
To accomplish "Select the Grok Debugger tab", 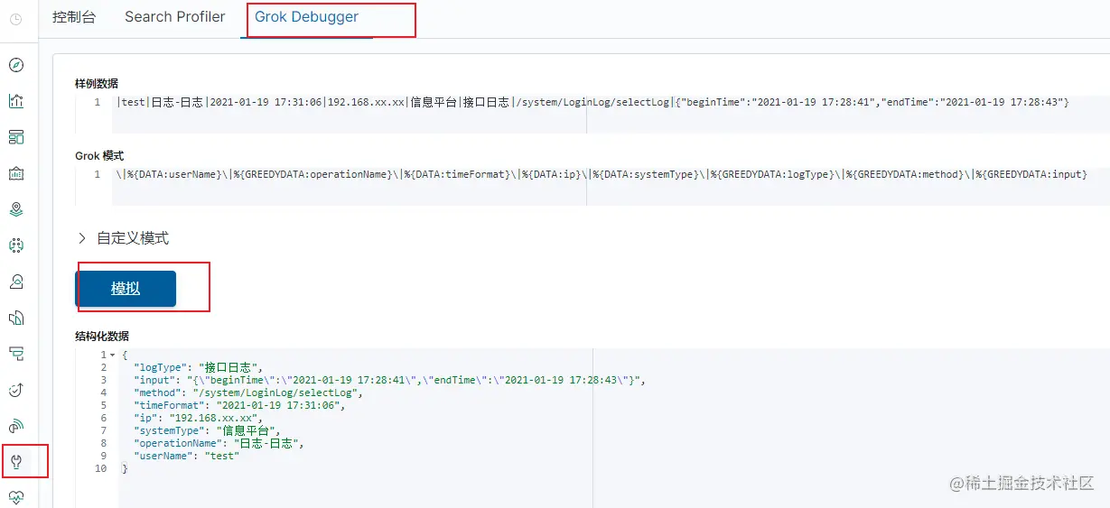I will point(306,17).
